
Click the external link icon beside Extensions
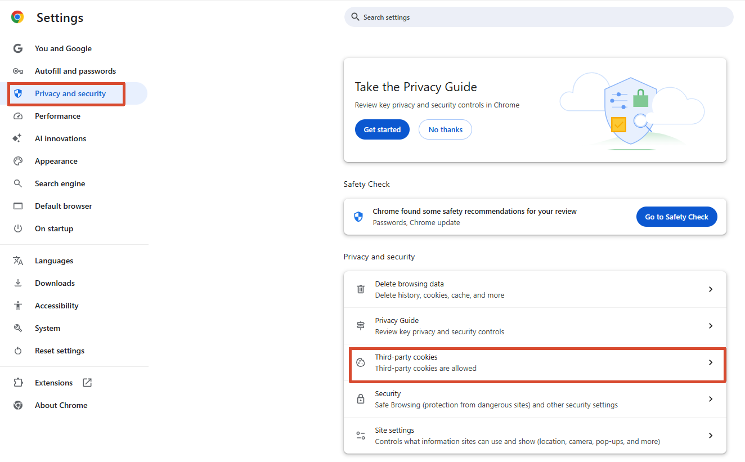click(x=87, y=383)
